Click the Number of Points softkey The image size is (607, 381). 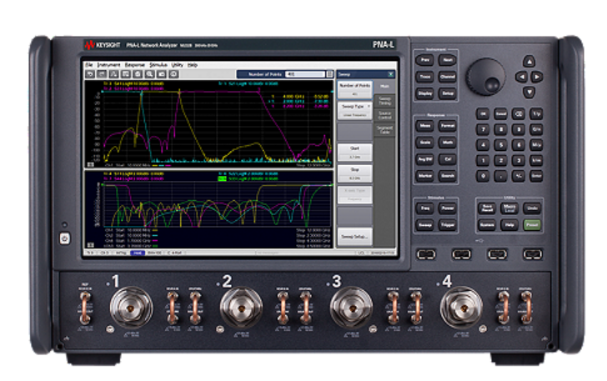[x=355, y=89]
